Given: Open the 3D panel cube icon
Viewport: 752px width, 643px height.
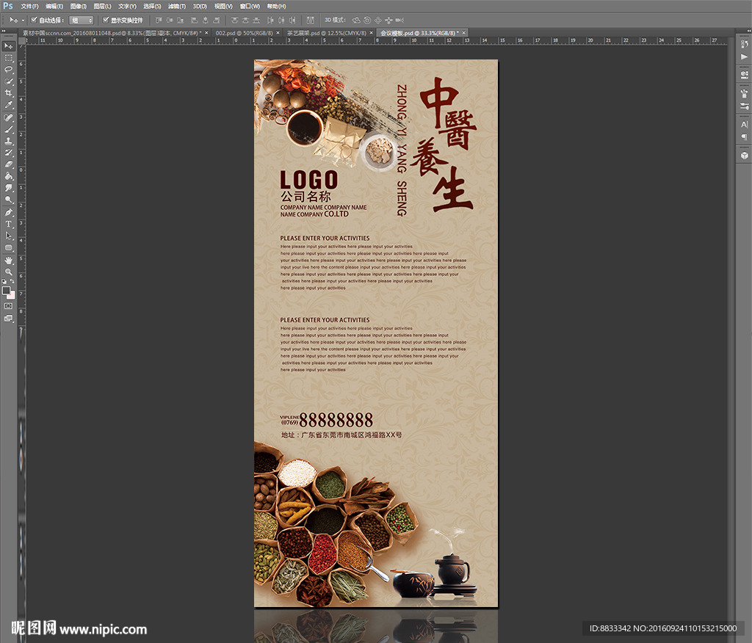Looking at the screenshot, I should coord(745,156).
